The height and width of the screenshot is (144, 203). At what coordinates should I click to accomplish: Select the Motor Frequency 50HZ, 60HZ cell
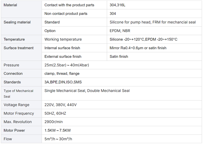click(x=122, y=113)
